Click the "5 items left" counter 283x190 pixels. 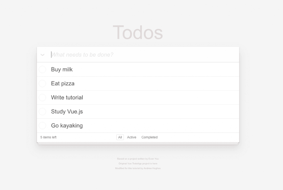pyautogui.click(x=48, y=137)
